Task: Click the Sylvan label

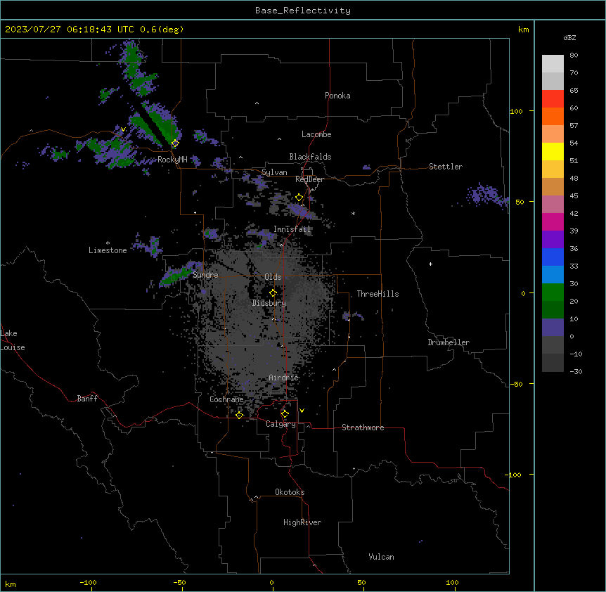Action: coord(274,172)
